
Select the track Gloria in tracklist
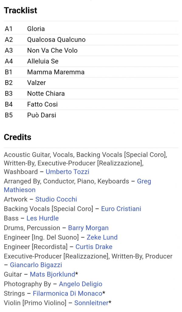(x=91, y=29)
